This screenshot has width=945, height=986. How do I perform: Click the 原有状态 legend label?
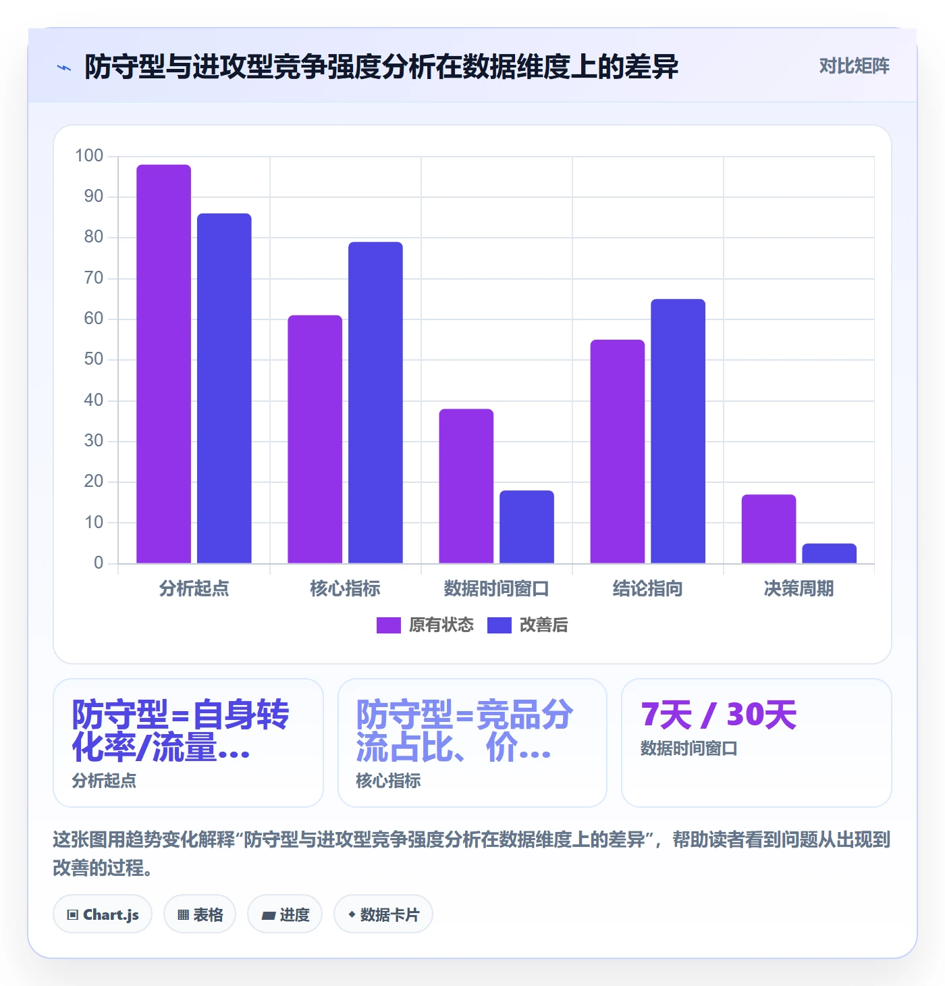tap(441, 625)
